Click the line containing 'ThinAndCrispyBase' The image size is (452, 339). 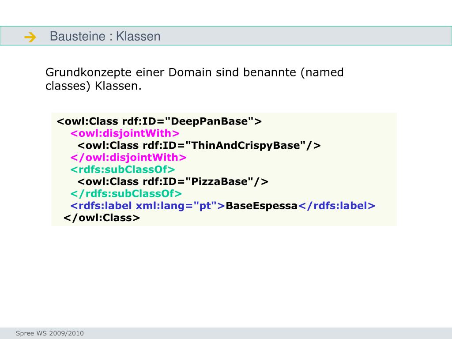click(x=199, y=145)
